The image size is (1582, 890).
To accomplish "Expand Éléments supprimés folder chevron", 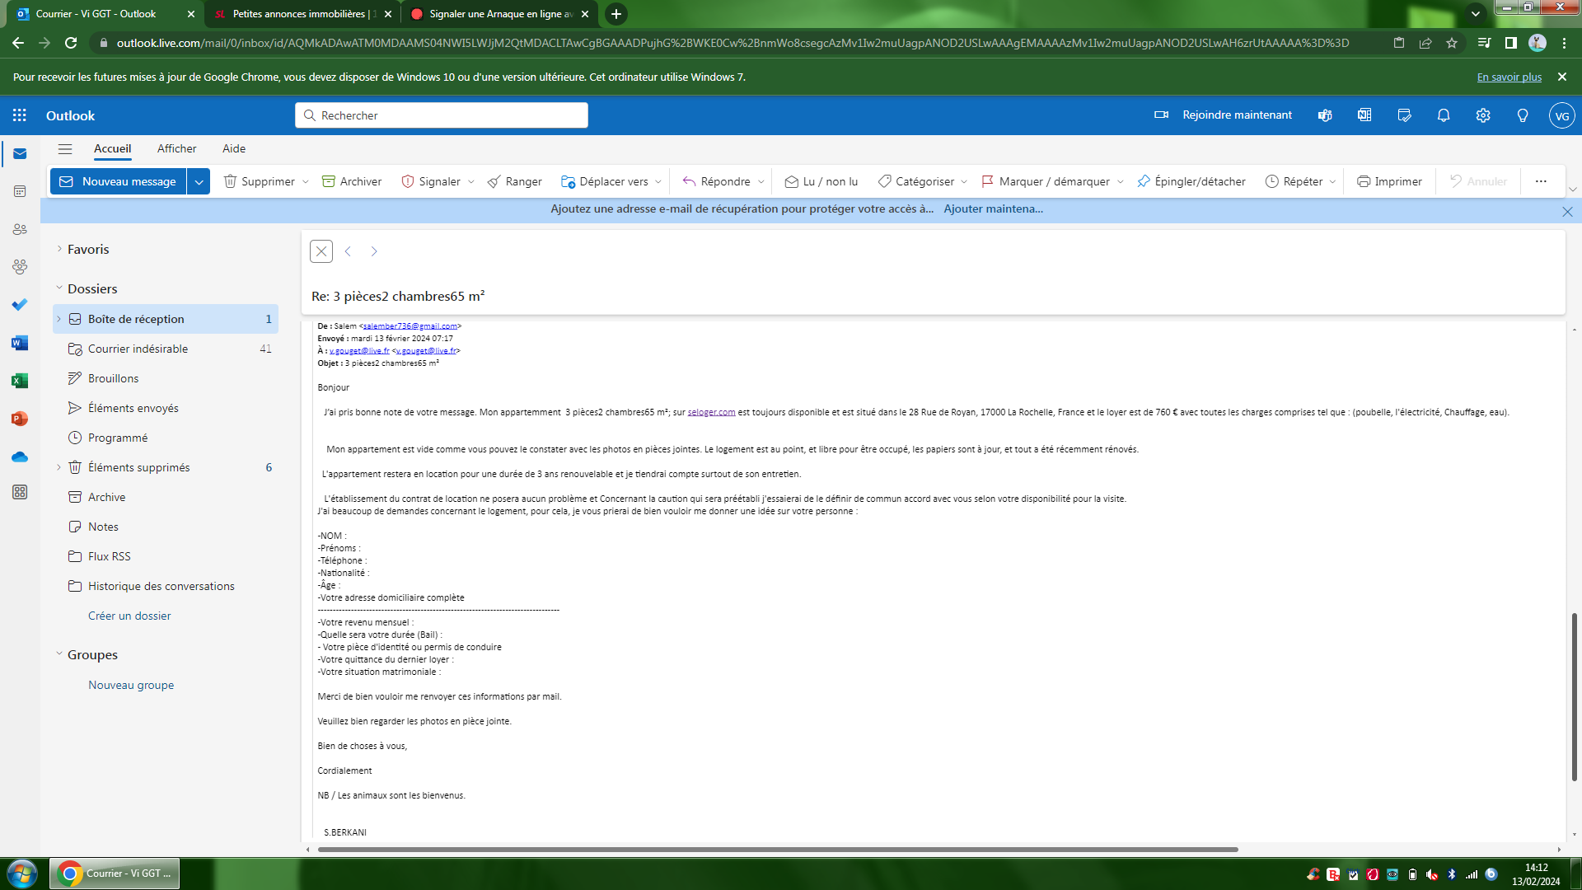I will coord(59,467).
